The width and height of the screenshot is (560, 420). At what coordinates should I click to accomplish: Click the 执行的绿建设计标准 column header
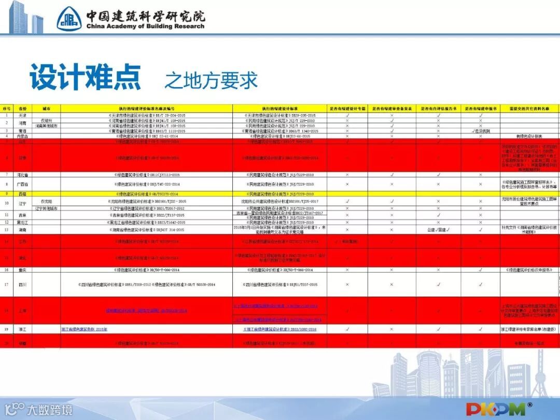279,108
